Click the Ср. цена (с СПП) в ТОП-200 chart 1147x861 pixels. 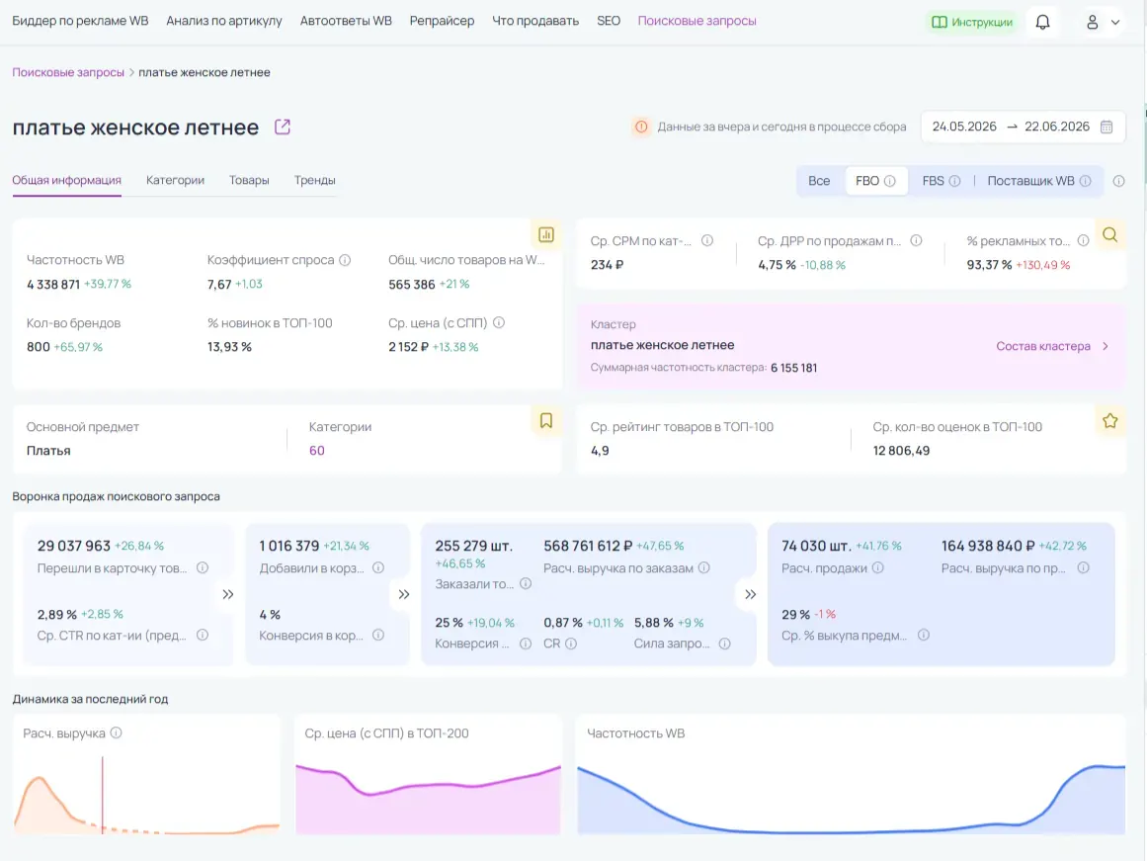(x=429, y=798)
